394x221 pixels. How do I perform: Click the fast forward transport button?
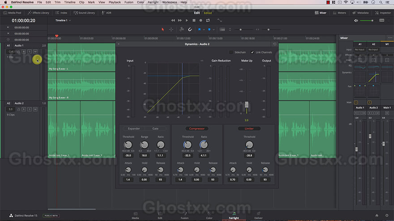click(x=180, y=20)
